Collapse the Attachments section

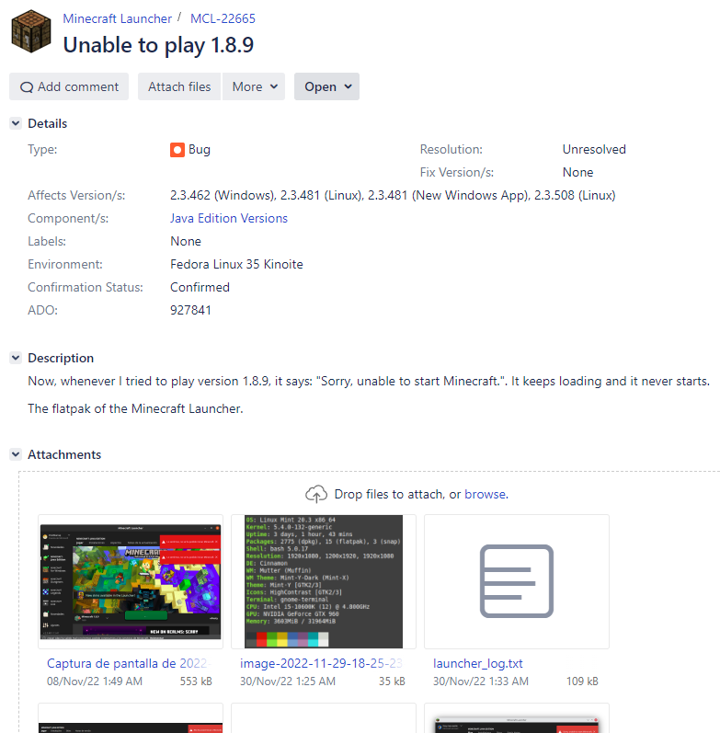point(16,454)
